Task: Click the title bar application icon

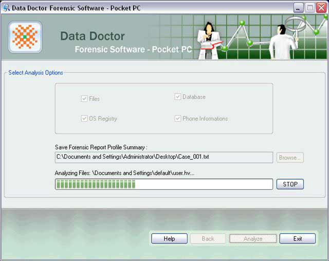Action: pyautogui.click(x=7, y=8)
